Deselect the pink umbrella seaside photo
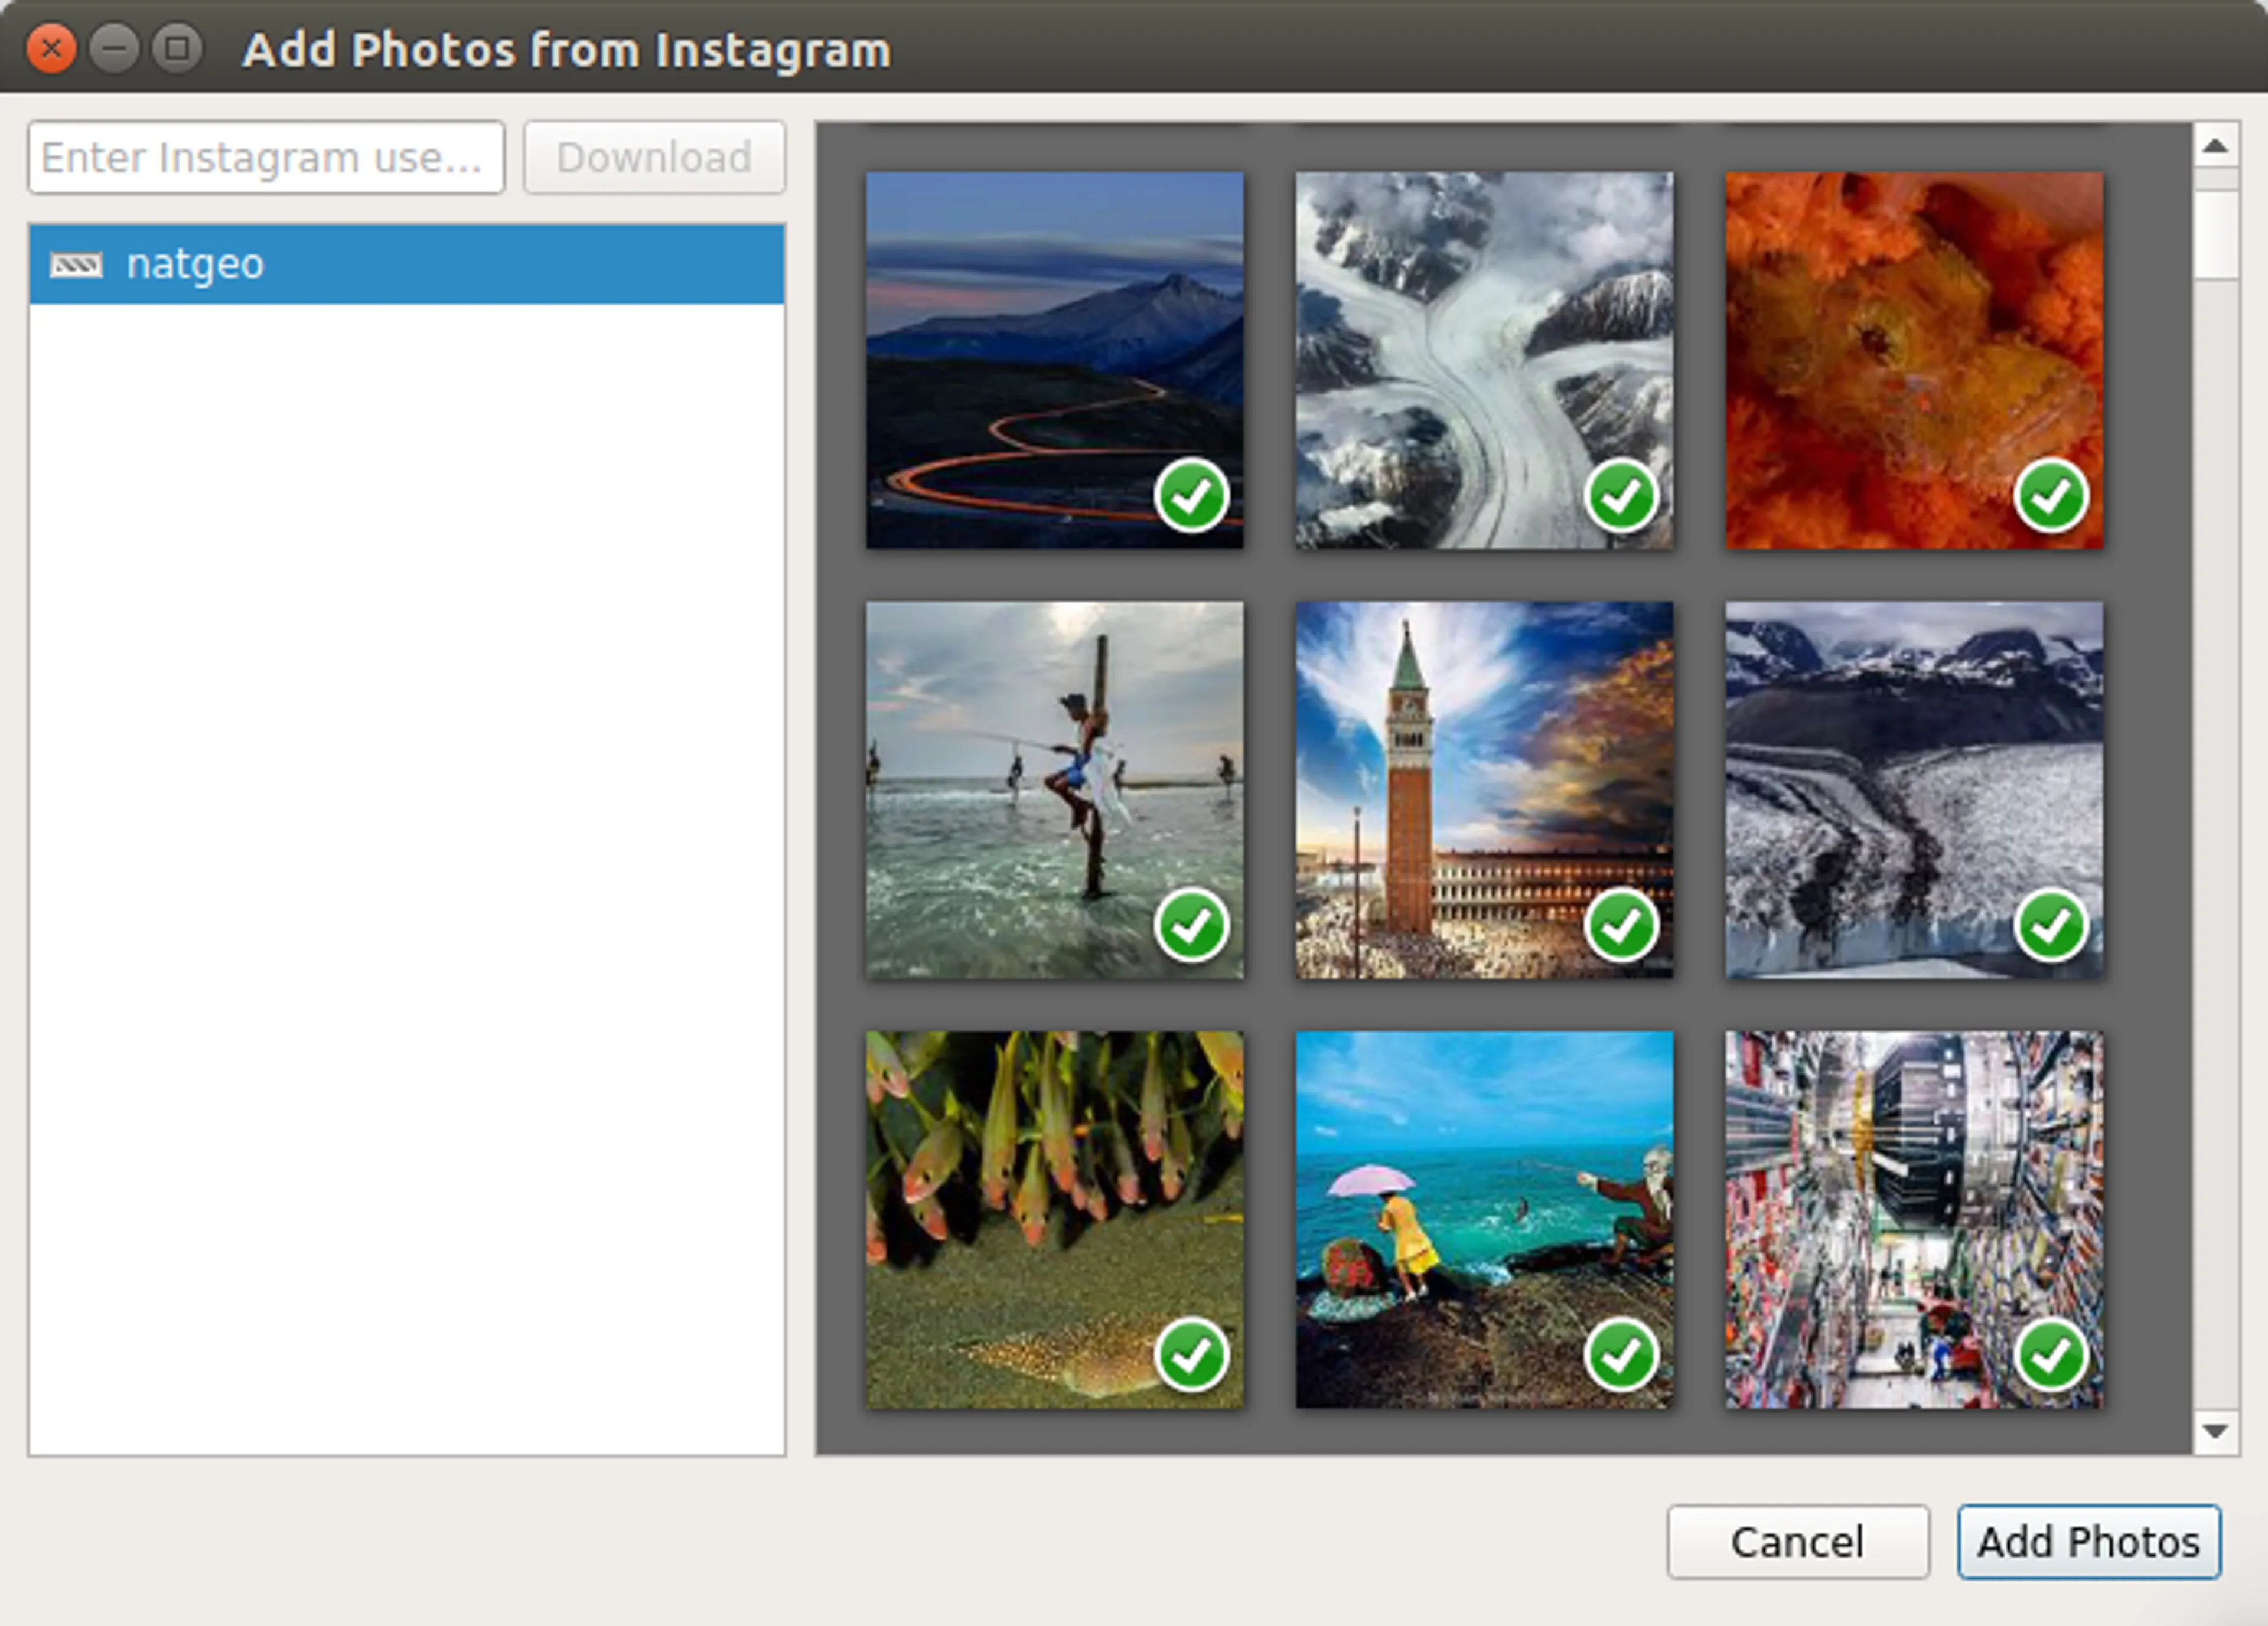 1621,1356
